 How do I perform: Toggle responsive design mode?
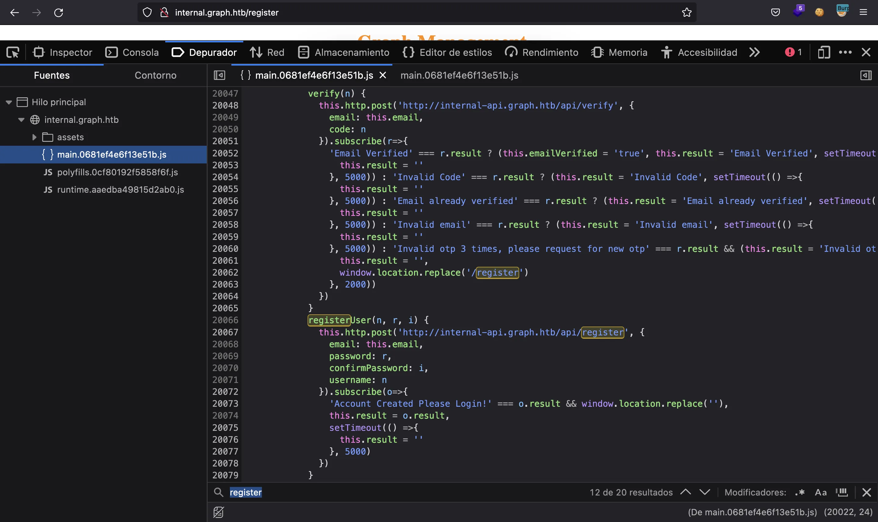coord(824,52)
